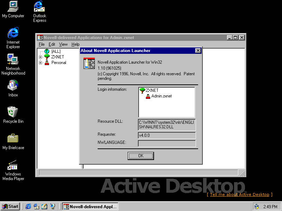
Task: Click the launcher window title bar icon
Action: coord(40,38)
